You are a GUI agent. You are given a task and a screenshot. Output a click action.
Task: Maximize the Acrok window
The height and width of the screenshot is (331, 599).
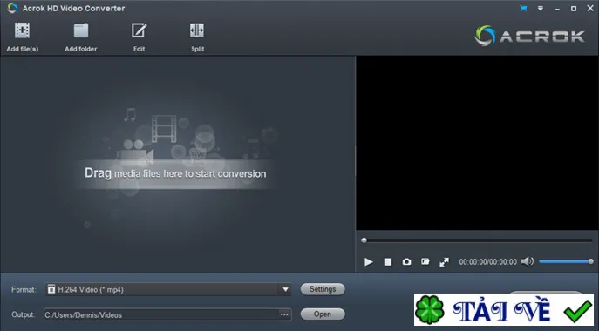574,9
